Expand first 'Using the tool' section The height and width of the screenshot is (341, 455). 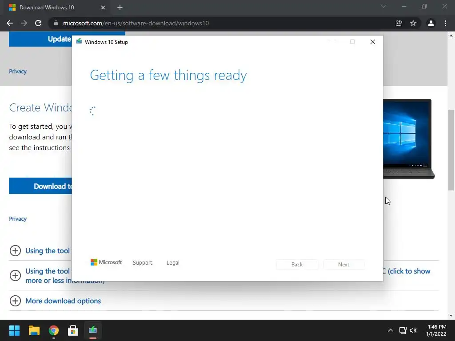pyautogui.click(x=15, y=250)
